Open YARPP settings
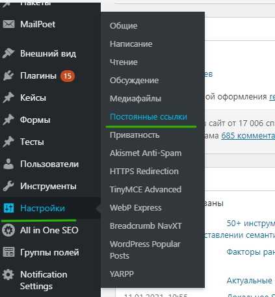 click(x=122, y=274)
